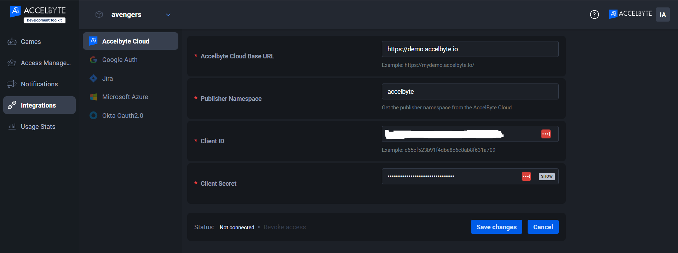
Task: Click the Example https://mydemo.accelbyte.io/ hint
Action: pos(428,65)
